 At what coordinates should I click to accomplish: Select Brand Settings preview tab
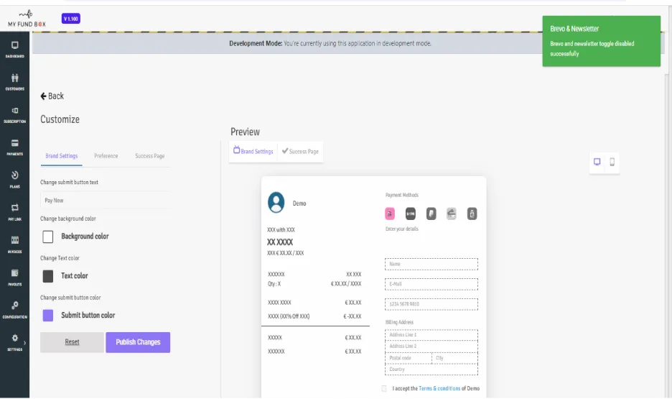[x=253, y=152]
